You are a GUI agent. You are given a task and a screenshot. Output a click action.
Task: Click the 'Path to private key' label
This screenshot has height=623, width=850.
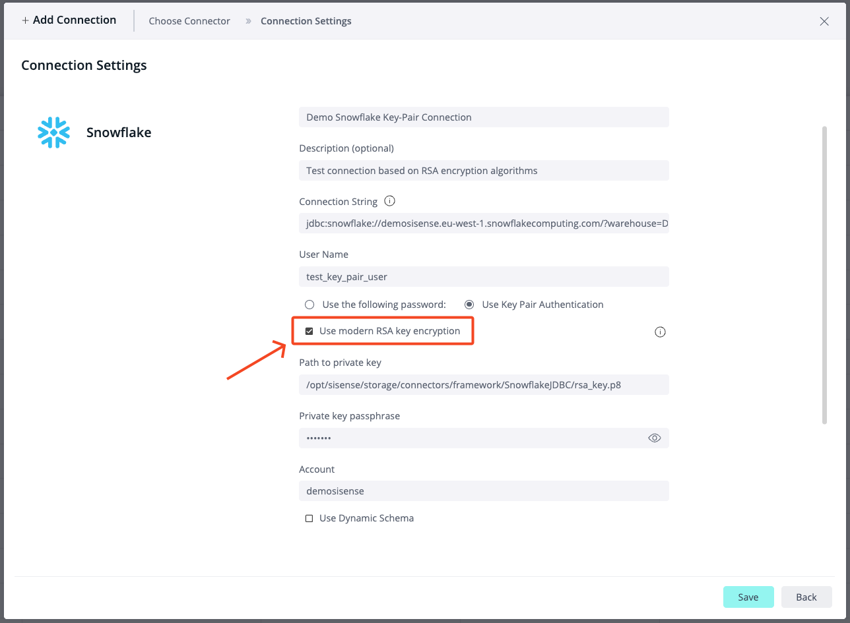point(340,363)
